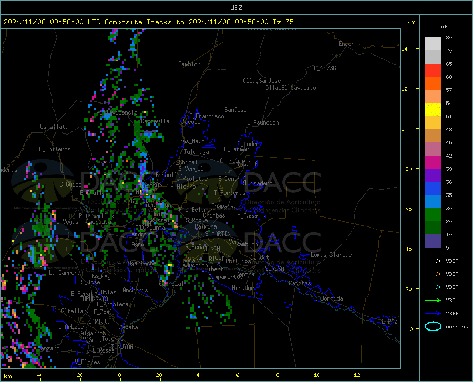Click the Chapanay label
This screenshot has height=382, width=473.
coord(224,206)
